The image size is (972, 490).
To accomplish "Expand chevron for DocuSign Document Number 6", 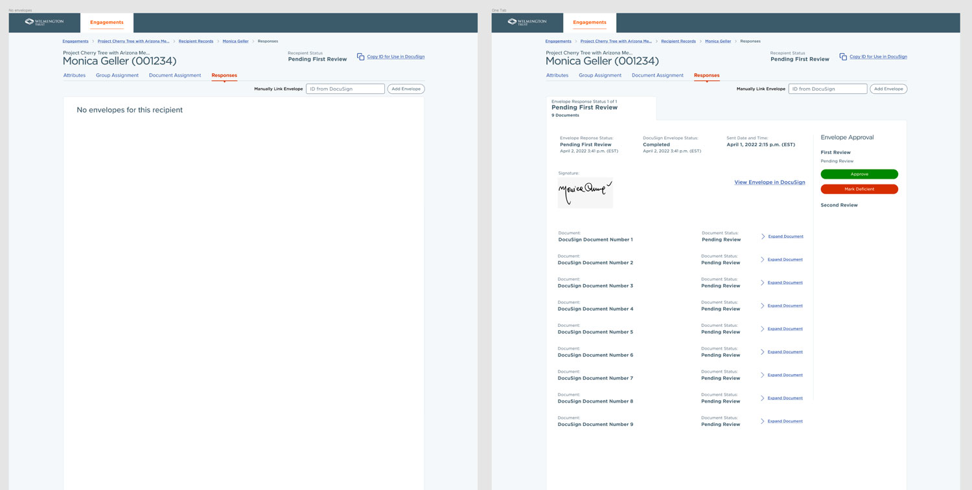I will pyautogui.click(x=763, y=352).
